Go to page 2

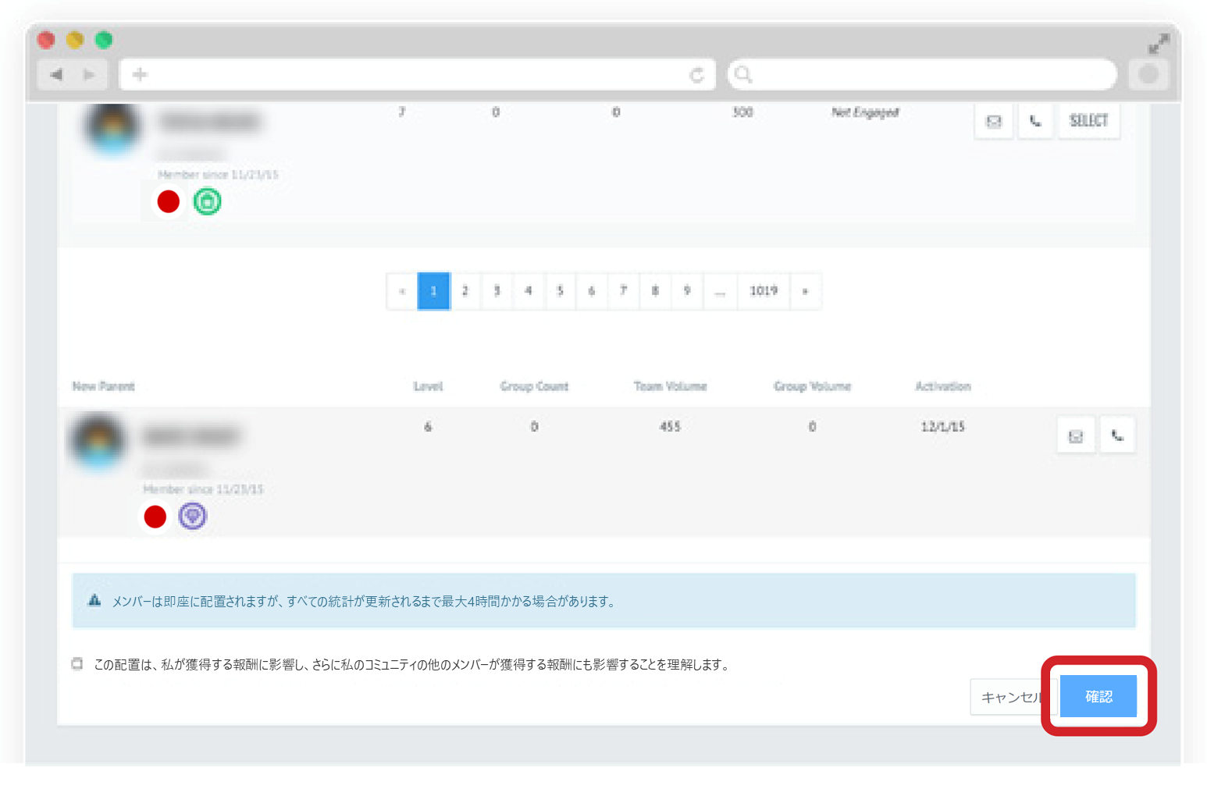(465, 291)
